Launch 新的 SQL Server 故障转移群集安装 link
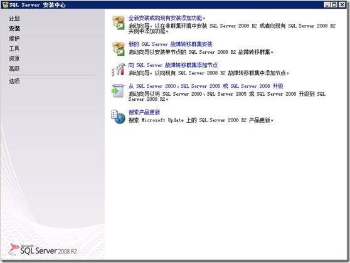Screen dimensions: 350x263 [x=171, y=44]
